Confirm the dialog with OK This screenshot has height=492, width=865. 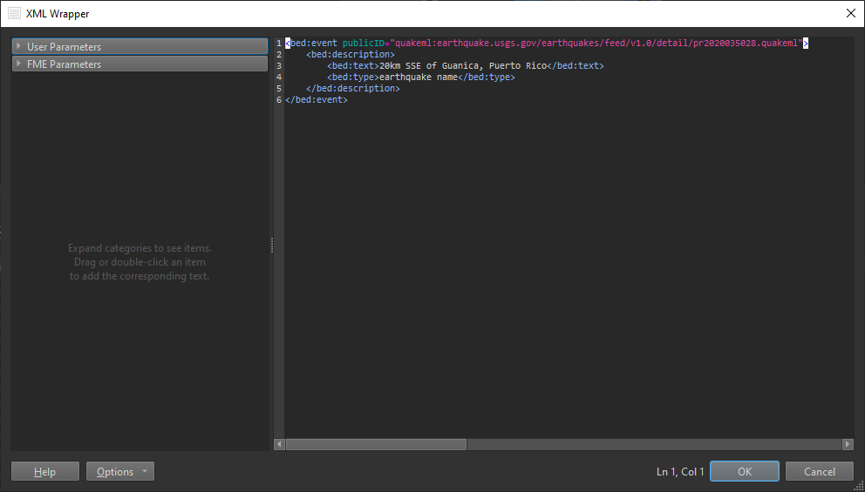pos(744,472)
